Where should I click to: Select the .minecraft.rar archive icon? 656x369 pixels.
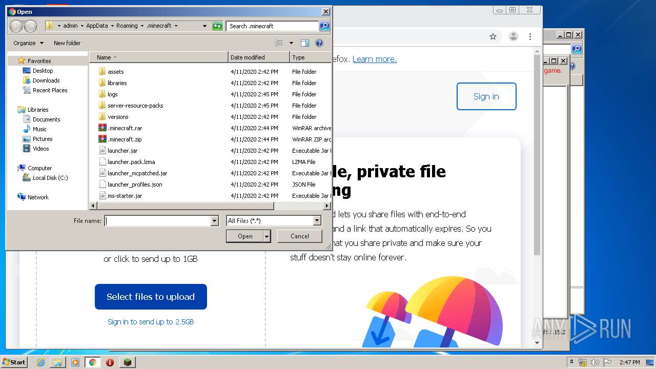(102, 128)
